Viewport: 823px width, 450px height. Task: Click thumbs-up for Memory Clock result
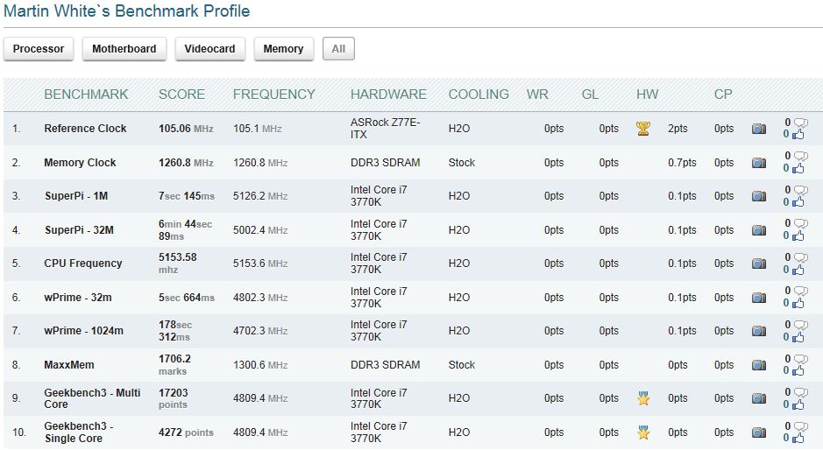[x=798, y=168]
